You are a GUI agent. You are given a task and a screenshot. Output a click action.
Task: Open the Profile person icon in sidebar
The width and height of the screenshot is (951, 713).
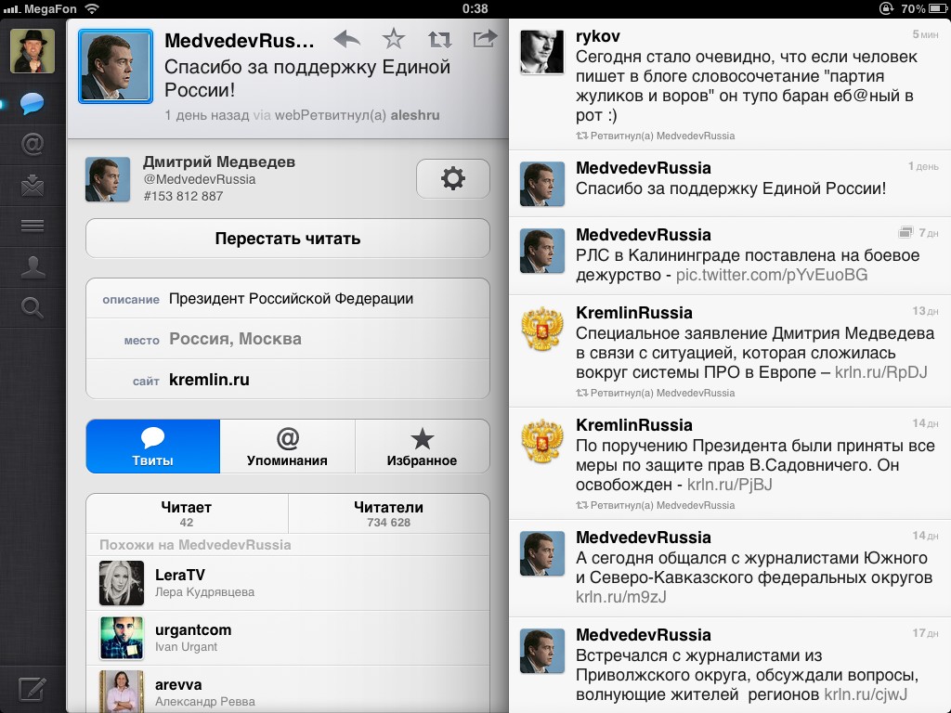tap(33, 267)
